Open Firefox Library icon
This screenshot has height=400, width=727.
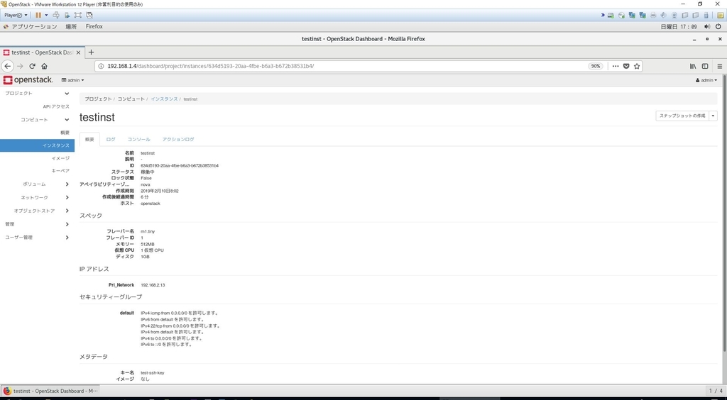pyautogui.click(x=693, y=66)
